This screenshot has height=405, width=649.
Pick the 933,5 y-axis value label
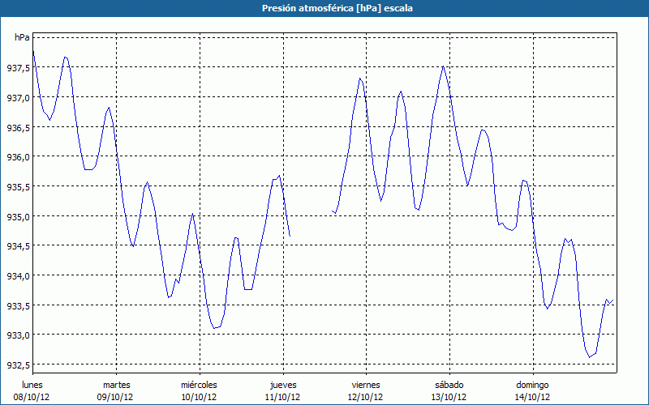19,305
